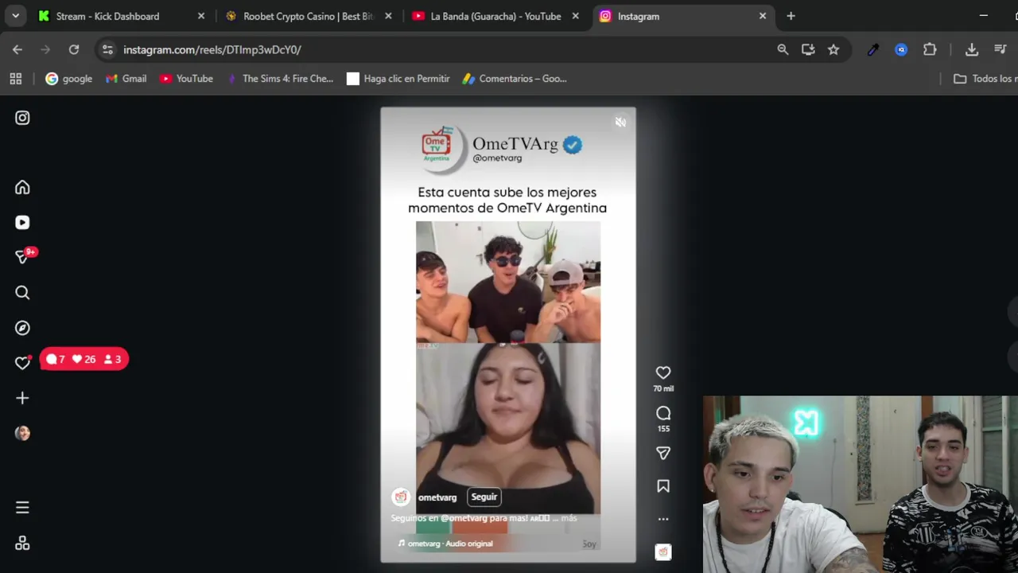Open Messages icon with 9+ badge

coord(24,256)
